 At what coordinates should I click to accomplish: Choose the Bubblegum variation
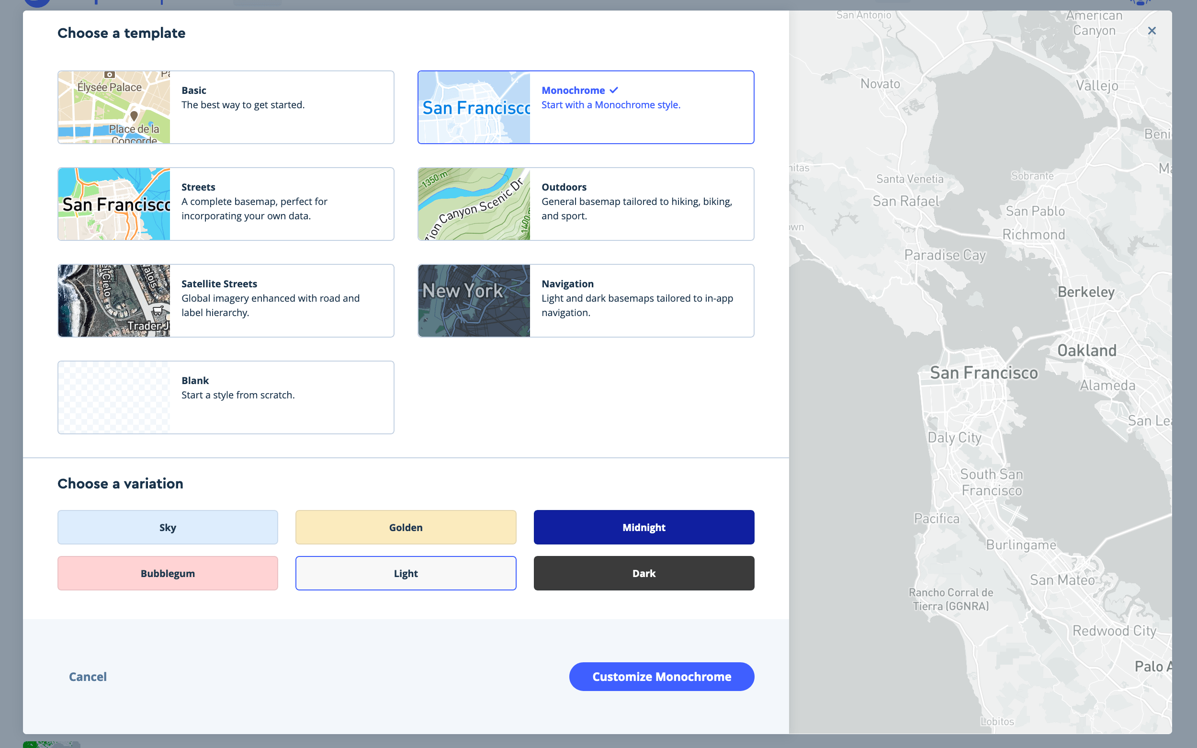click(x=168, y=573)
